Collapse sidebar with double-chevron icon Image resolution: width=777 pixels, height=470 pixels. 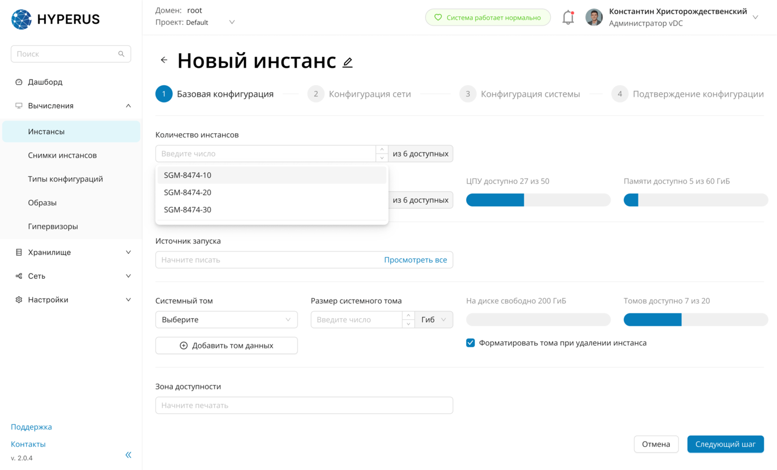pos(128,455)
